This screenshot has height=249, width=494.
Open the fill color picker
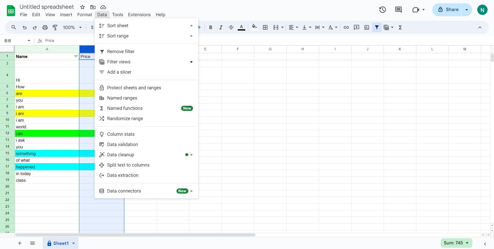[254, 27]
